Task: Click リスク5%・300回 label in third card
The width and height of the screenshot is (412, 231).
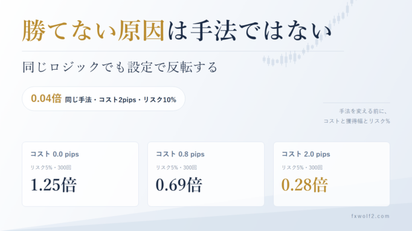Action: tap(302, 167)
